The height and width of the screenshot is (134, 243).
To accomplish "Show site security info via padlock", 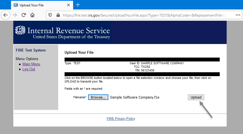I will [58, 15].
